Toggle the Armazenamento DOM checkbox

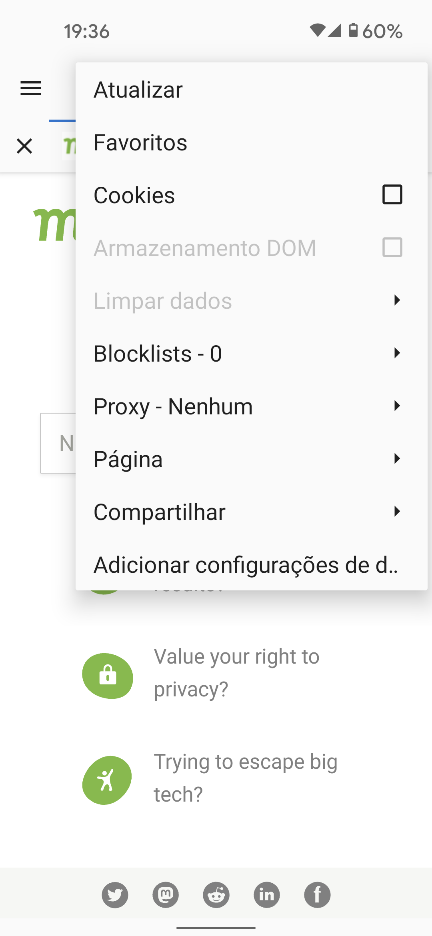(392, 248)
